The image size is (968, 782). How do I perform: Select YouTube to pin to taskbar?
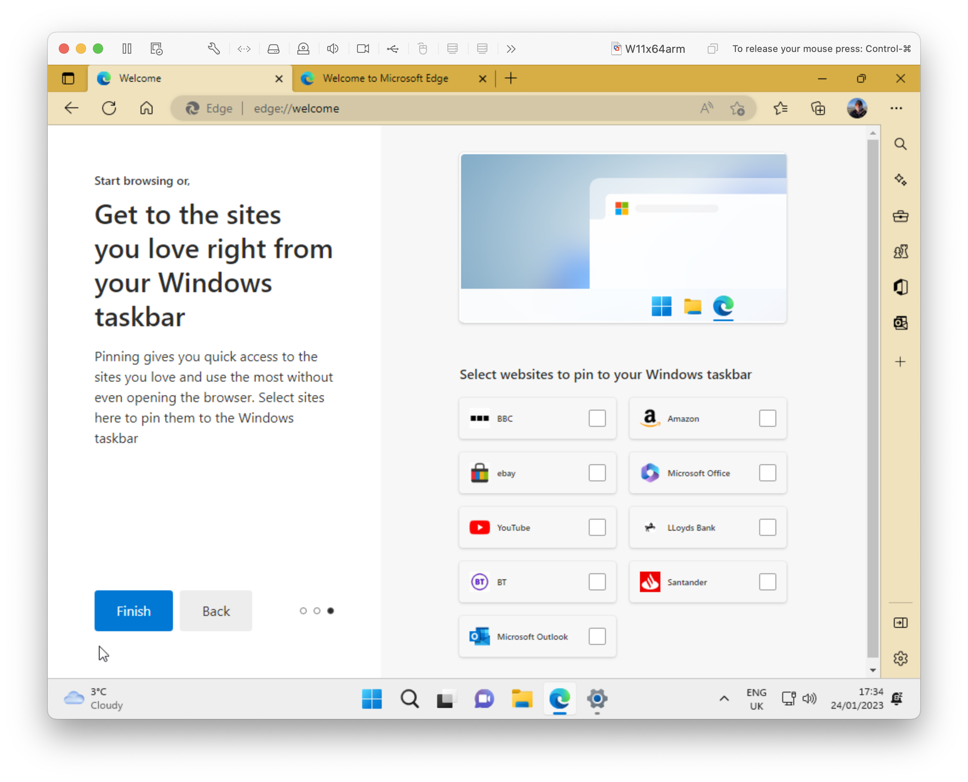596,527
